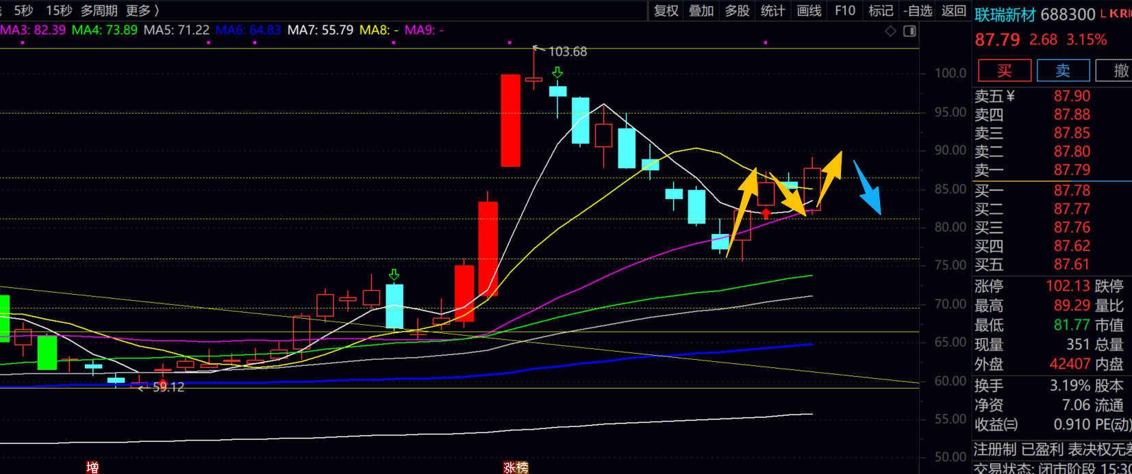Viewport: 1132px width, 474px height.
Task: Select the blue downward arrow drawing
Action: 867,188
